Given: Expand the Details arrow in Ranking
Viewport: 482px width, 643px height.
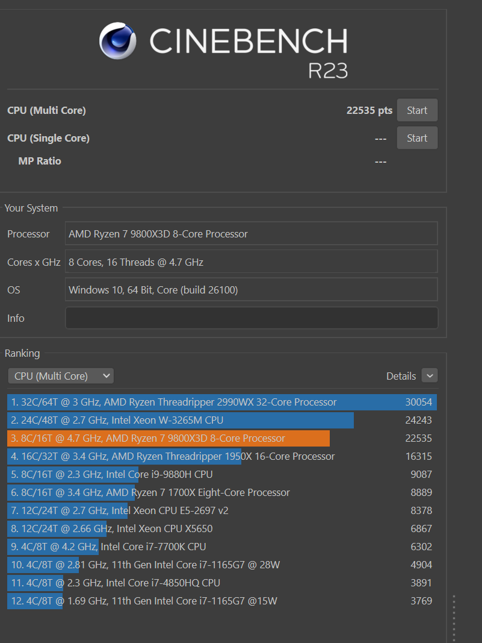Looking at the screenshot, I should 430,375.
